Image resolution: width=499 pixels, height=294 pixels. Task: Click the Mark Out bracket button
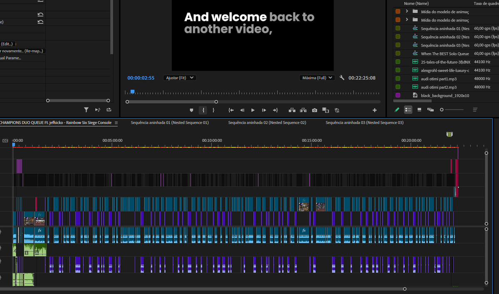(213, 110)
